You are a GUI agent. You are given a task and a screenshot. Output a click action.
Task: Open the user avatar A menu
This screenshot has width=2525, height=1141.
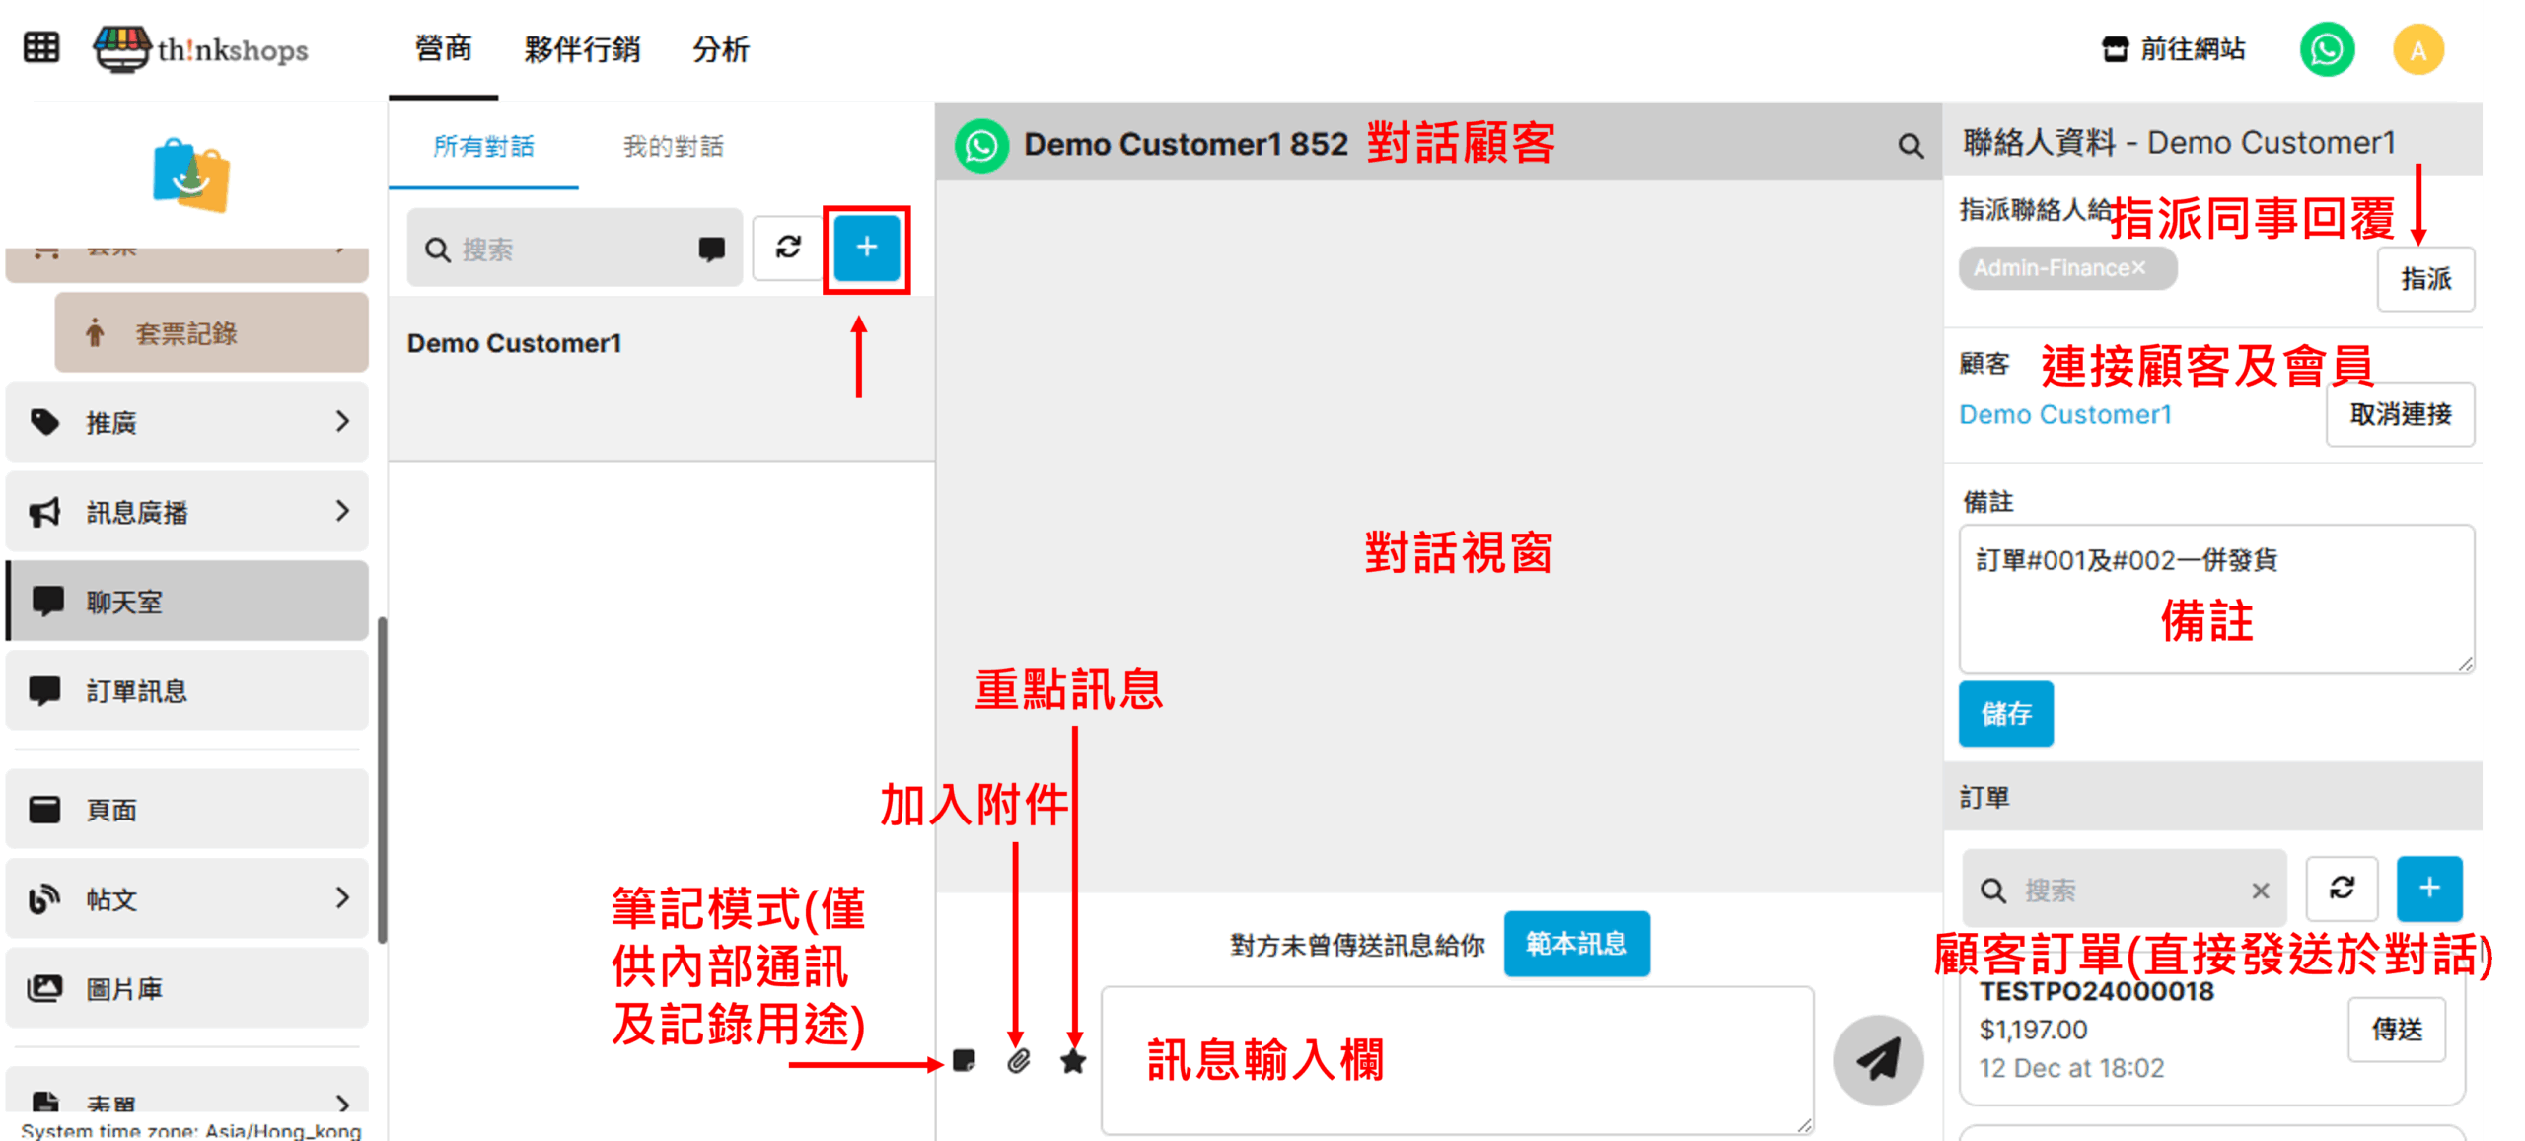(x=2417, y=49)
